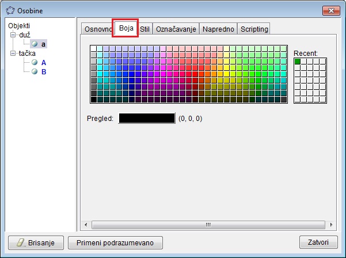Select point A in the objects tree

tap(44, 63)
